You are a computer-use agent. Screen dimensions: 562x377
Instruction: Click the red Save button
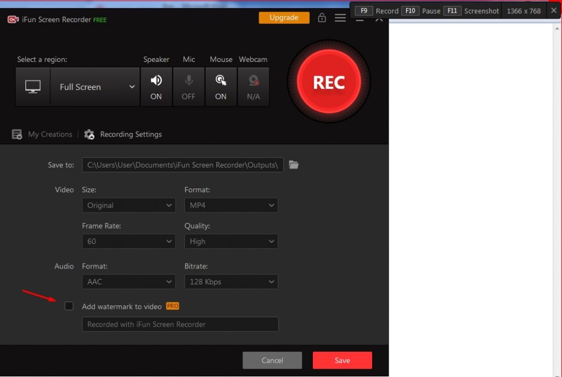[x=342, y=360]
